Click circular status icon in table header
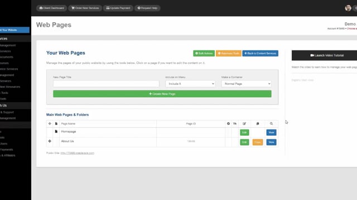 (x=228, y=123)
